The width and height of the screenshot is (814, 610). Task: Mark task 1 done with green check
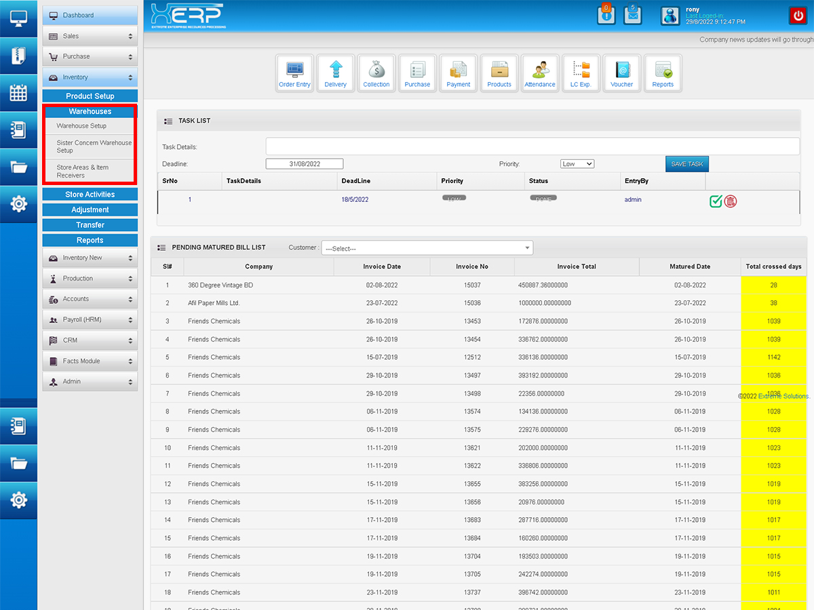pos(716,201)
